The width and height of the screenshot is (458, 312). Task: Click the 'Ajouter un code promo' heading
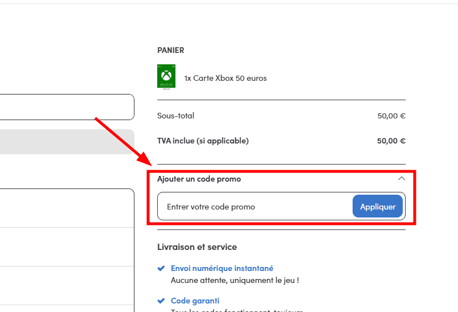tap(199, 179)
